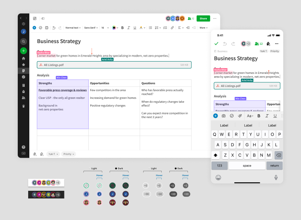Open search in the desktop sidebar
Screen dimensions: 301x220
[x=24, y=42]
